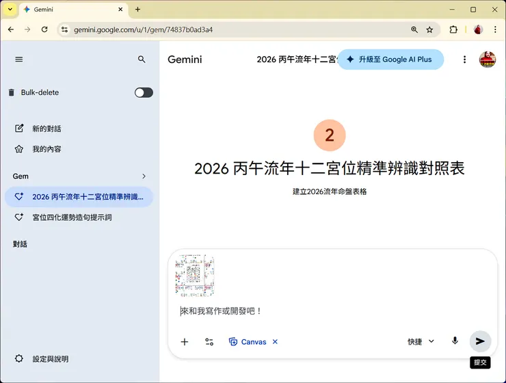The width and height of the screenshot is (506, 383).
Task: Click the 對話 section heading
Action: tap(20, 244)
